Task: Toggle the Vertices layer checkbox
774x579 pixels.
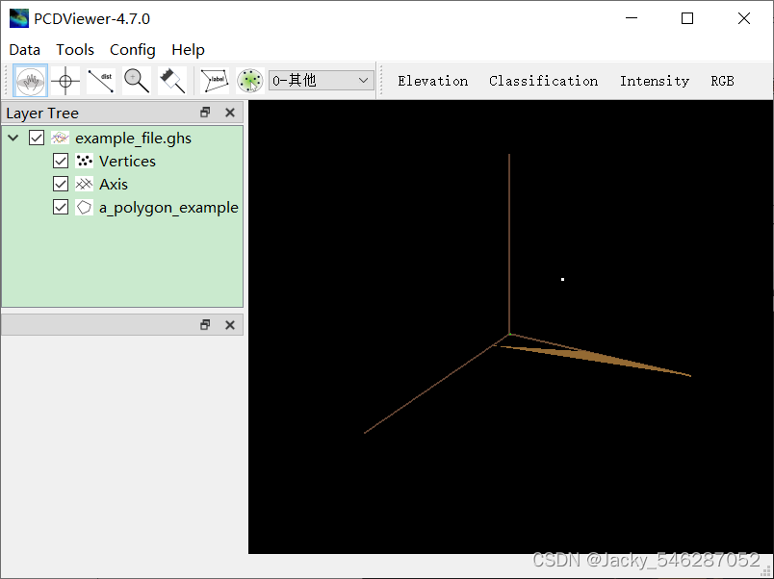Action: (61, 161)
